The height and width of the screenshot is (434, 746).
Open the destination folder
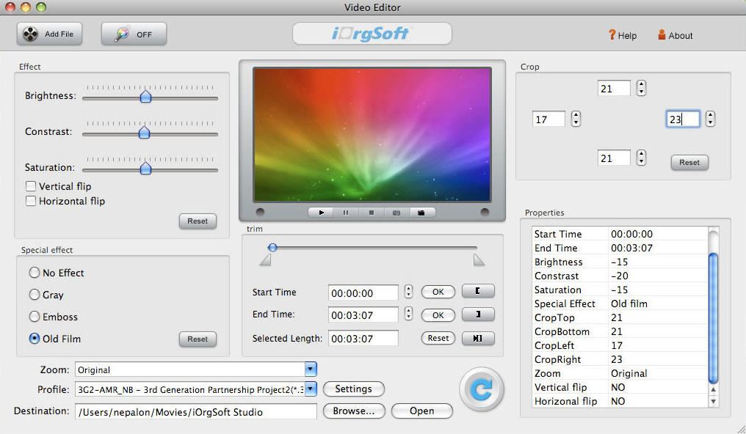(x=421, y=411)
